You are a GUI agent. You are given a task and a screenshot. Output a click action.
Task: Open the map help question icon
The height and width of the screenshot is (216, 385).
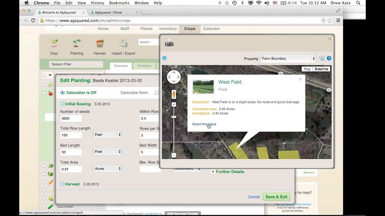(329, 58)
